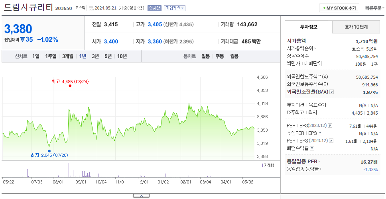Open the 빠른주문 dropdown
The width and height of the screenshot is (386, 199).
click(x=375, y=8)
